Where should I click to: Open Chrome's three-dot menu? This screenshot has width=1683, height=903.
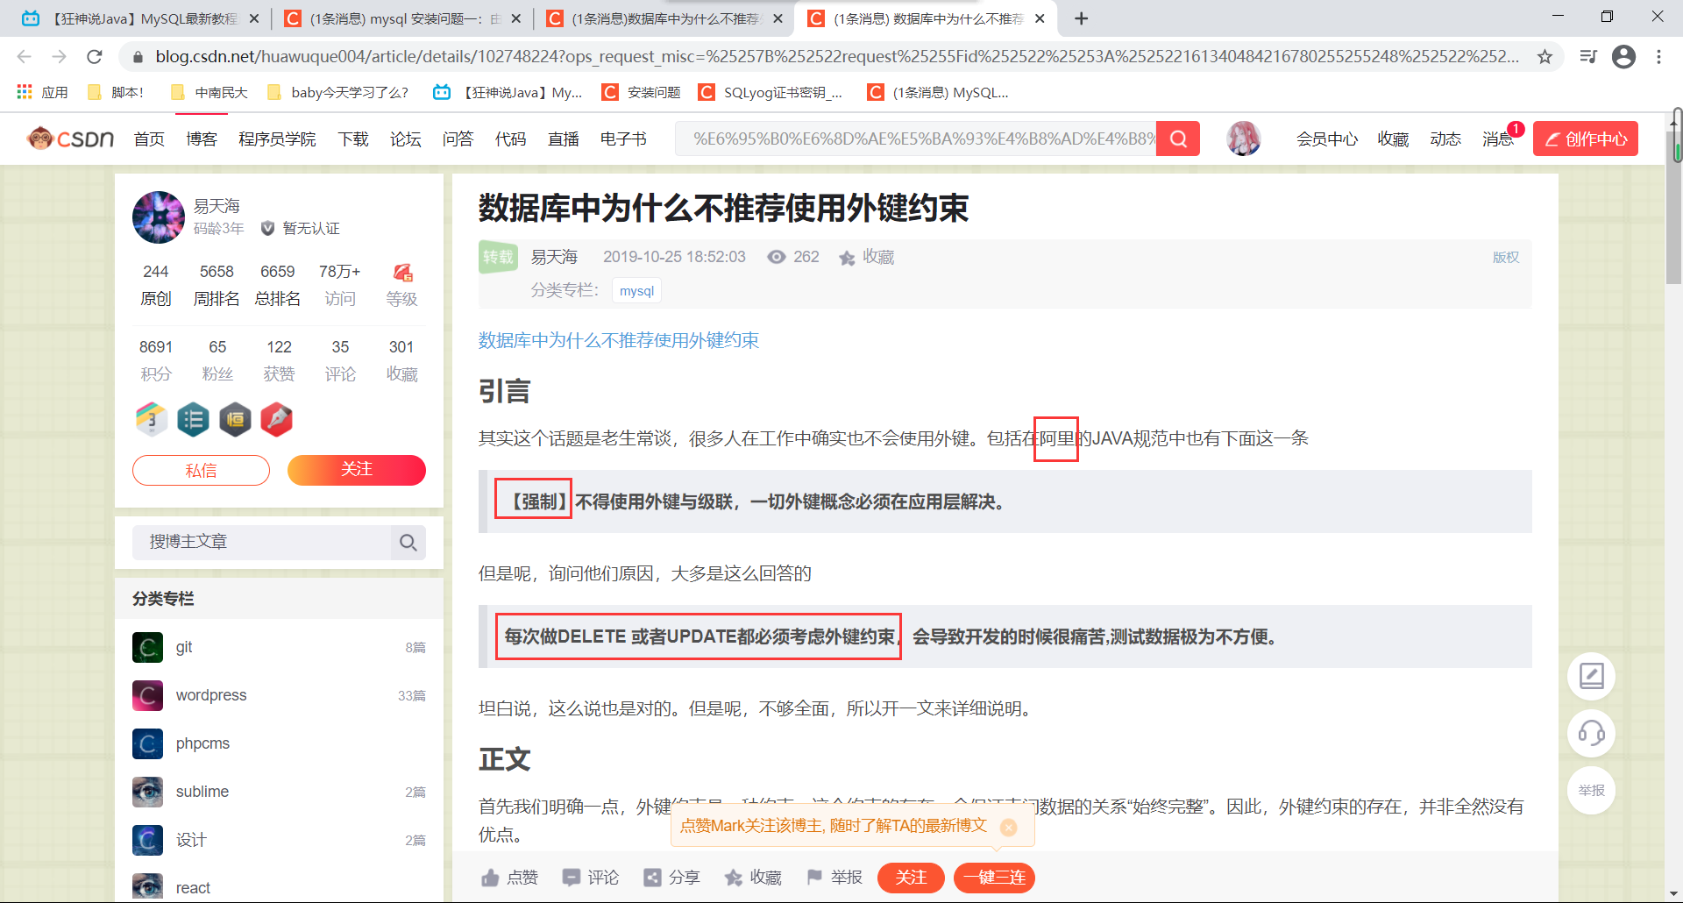tap(1658, 57)
